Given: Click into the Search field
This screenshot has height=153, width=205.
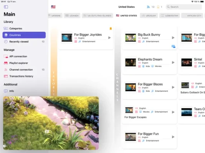Looking at the screenshot, I should pyautogui.click(x=184, y=7).
